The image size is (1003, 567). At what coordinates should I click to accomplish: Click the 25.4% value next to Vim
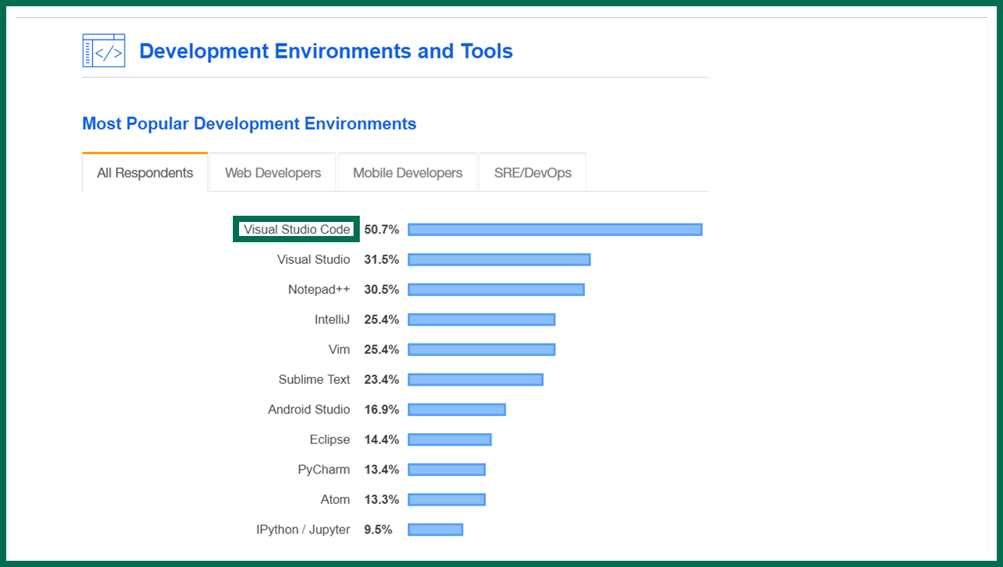coord(382,350)
